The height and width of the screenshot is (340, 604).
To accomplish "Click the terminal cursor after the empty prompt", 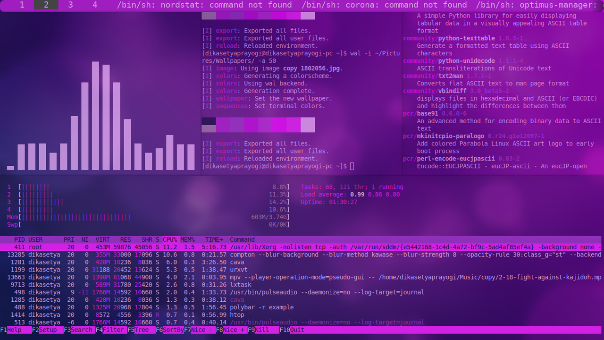I will point(352,166).
